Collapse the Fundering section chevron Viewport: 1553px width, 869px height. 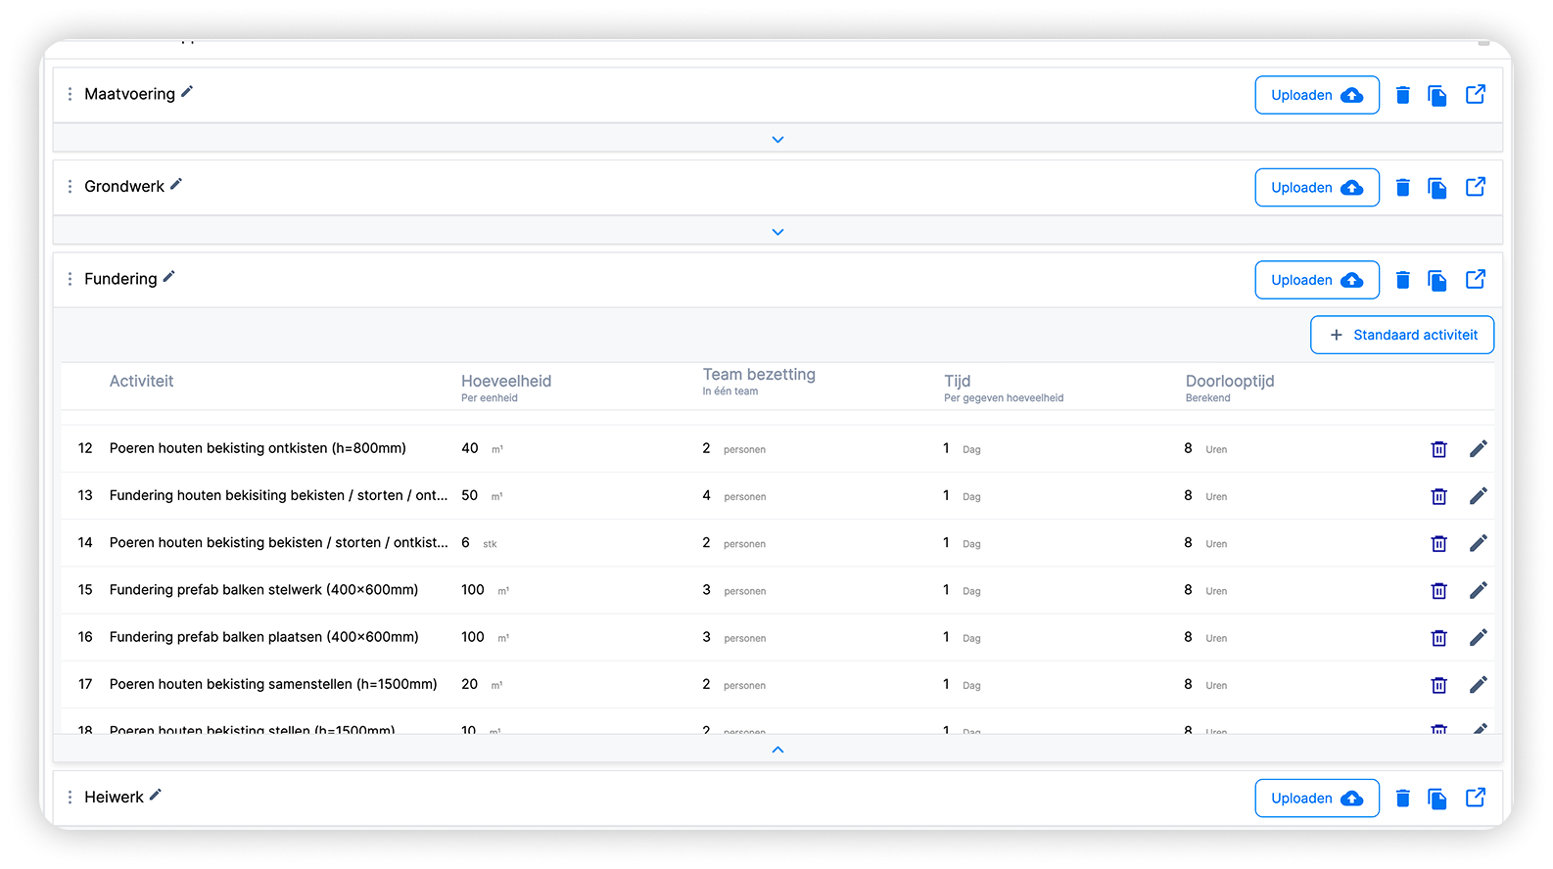777,750
